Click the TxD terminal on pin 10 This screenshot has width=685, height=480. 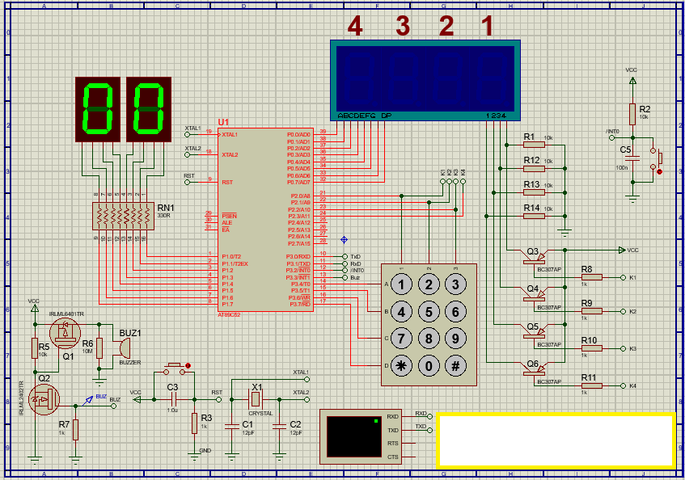345,257
